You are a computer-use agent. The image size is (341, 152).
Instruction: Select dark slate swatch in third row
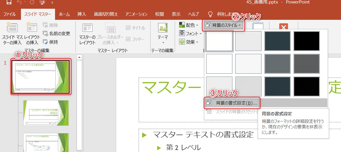tap(278, 86)
